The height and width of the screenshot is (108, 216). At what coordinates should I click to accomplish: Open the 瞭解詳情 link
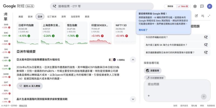(23, 106)
